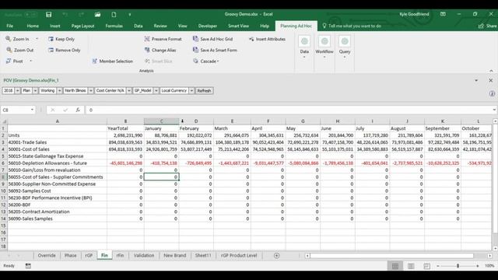
Task: Click Insert Attributes
Action: coord(267,39)
